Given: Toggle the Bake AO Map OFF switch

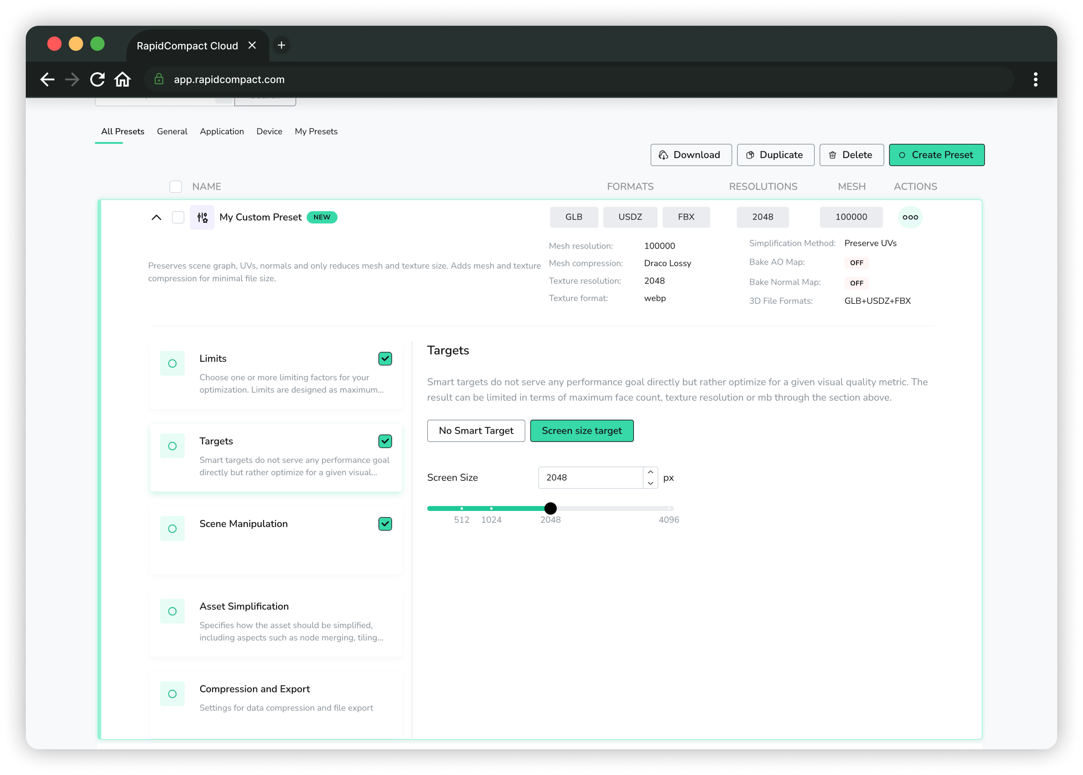Looking at the screenshot, I should 857,263.
